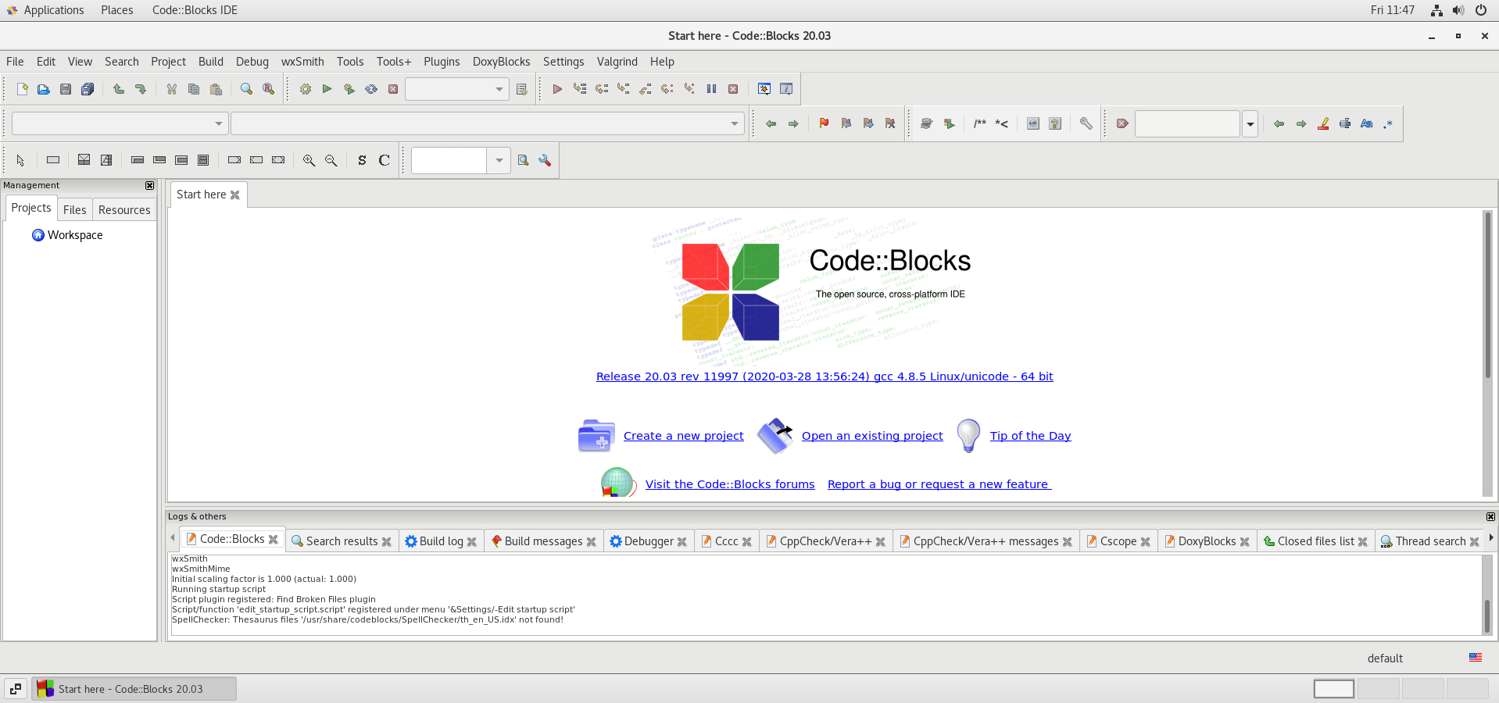The width and height of the screenshot is (1499, 703).
Task: Switch to the Files tab in Management
Action: coord(74,209)
